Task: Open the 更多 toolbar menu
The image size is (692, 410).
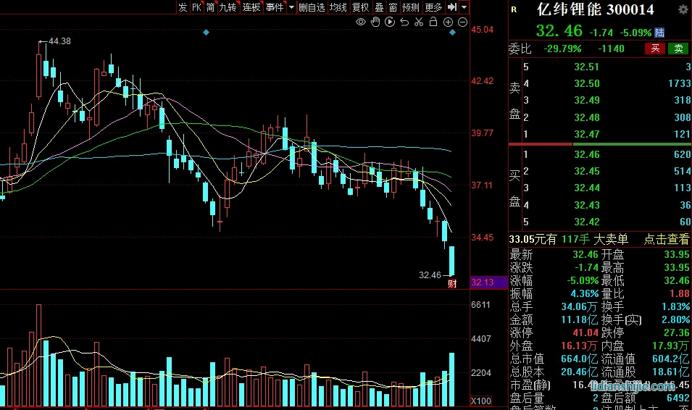Action: [x=433, y=7]
